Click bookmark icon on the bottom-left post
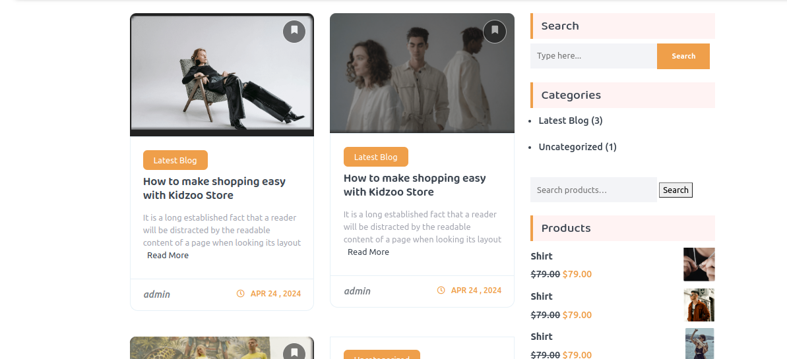This screenshot has width=787, height=359. pos(294,353)
